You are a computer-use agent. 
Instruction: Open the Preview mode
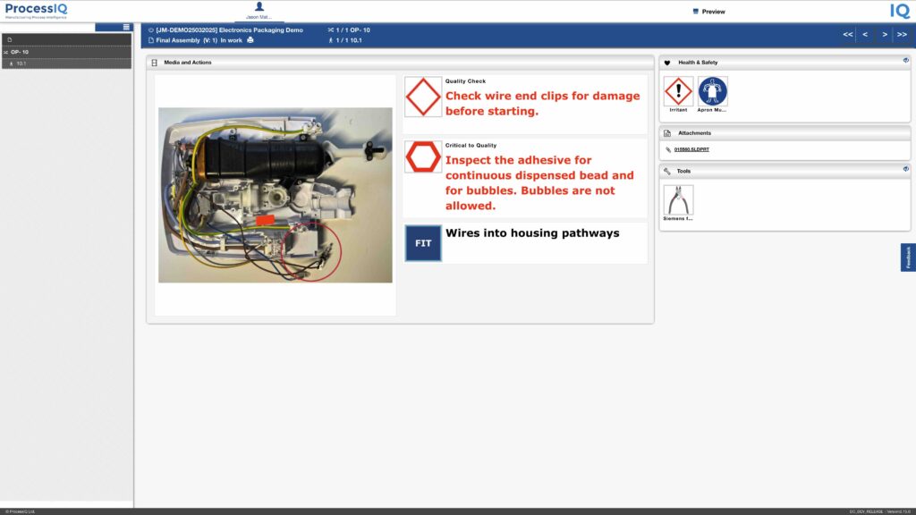[x=708, y=12]
